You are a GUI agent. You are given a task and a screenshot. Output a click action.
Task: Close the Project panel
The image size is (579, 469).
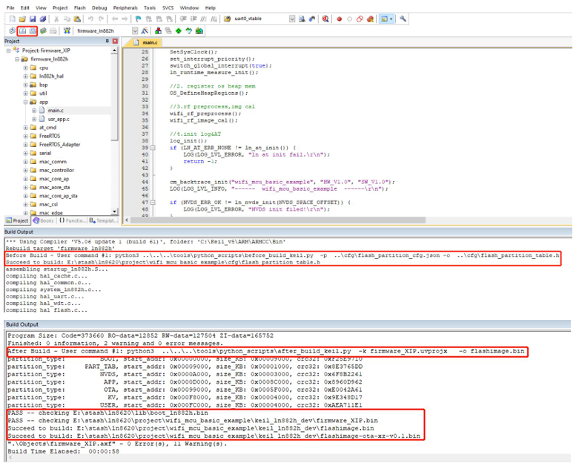tap(115, 42)
